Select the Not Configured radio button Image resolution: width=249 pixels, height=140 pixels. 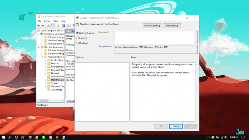coord(77,33)
